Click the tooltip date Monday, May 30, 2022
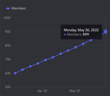The height and width of the screenshot is (96, 110). point(81,30)
